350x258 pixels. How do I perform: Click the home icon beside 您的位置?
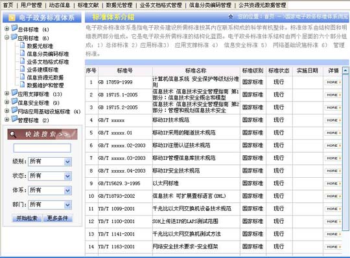231,16
